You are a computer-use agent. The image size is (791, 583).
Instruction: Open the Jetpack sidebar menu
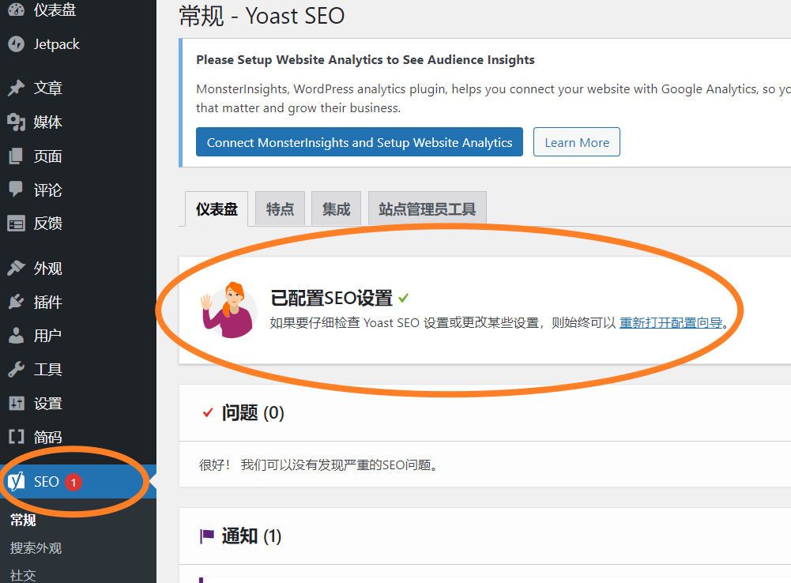(78, 44)
